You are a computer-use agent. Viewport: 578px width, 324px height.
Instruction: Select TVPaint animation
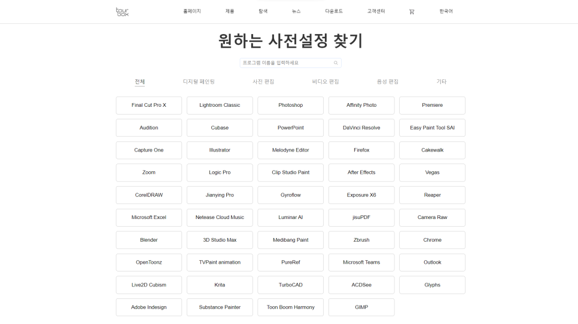(220, 263)
